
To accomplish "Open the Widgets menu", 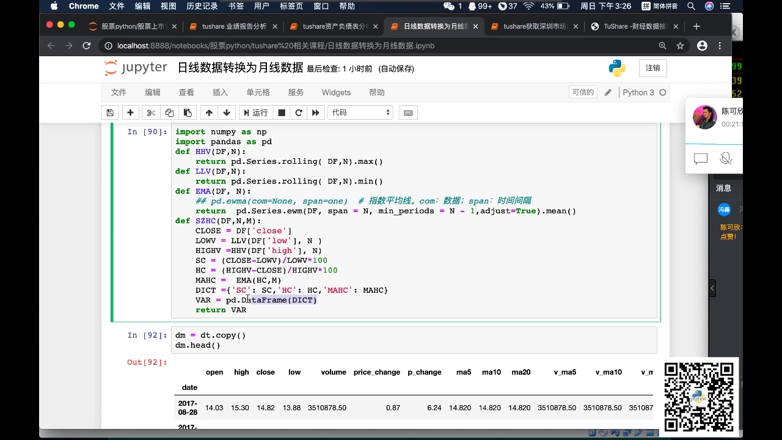I will 336,92.
